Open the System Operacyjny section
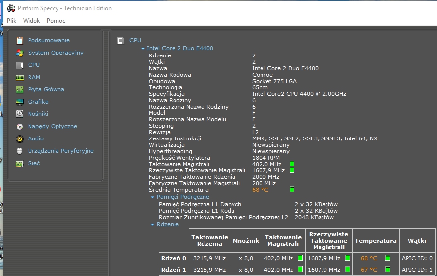The image size is (437, 276). [x=56, y=53]
